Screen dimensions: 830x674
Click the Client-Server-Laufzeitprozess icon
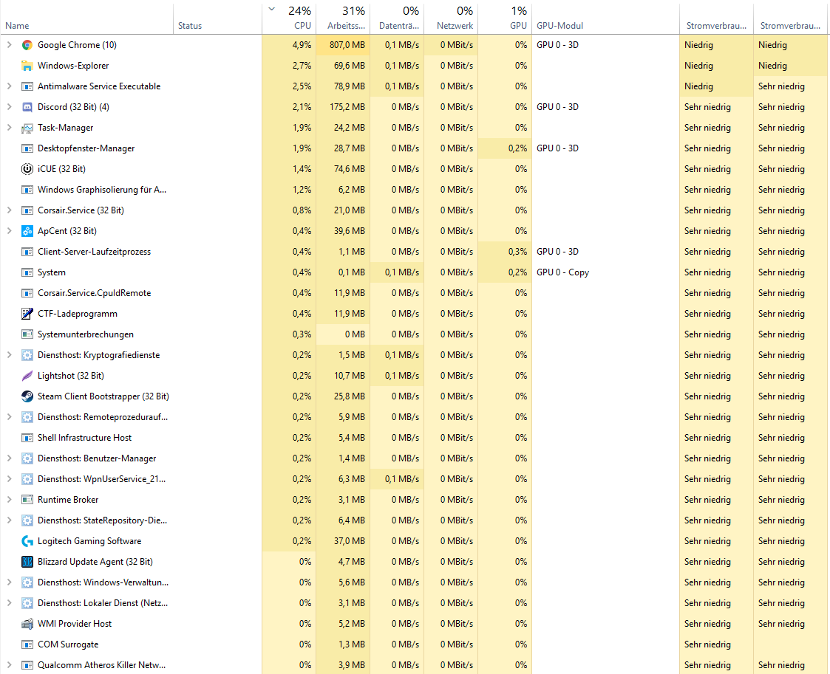[27, 252]
